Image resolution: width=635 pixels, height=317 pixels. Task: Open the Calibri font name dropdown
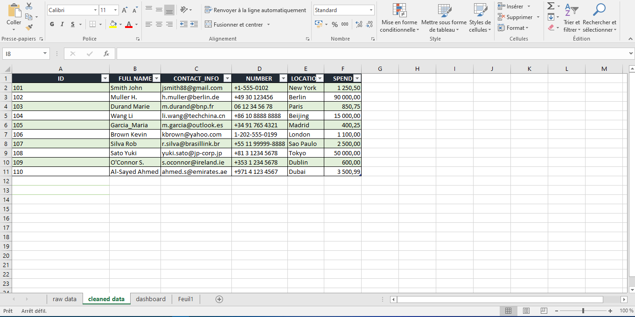coord(95,10)
